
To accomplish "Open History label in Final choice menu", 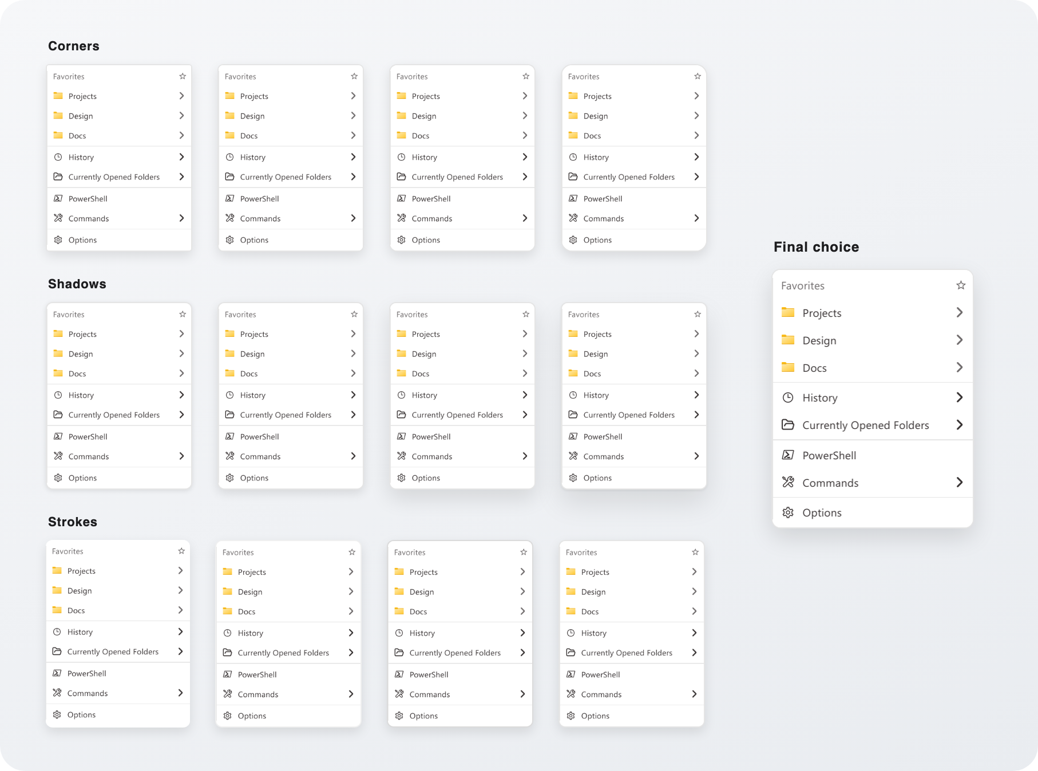I will 820,398.
